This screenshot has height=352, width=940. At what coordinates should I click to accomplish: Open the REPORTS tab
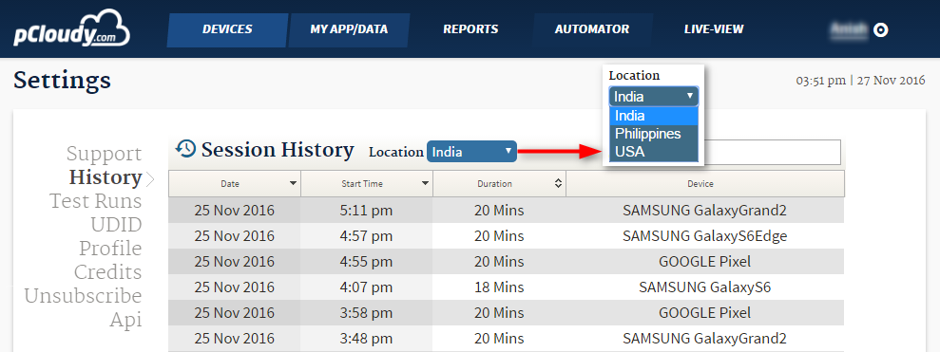(470, 29)
